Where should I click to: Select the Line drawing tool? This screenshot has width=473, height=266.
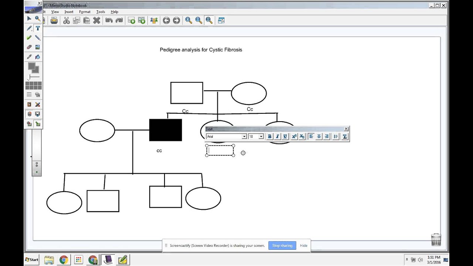[37, 38]
